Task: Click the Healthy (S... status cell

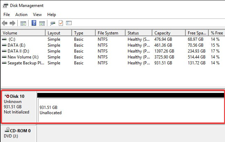Action: click(139, 39)
